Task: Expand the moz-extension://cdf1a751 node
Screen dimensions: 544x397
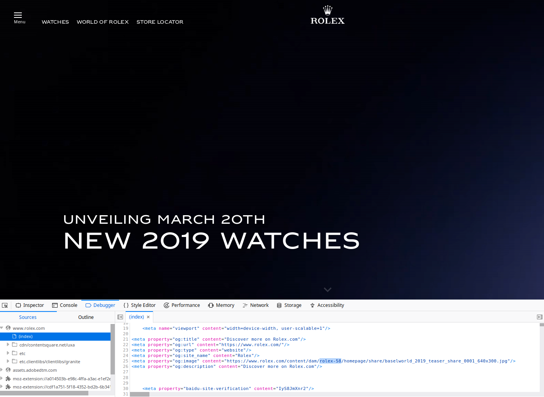Action: click(x=2, y=387)
